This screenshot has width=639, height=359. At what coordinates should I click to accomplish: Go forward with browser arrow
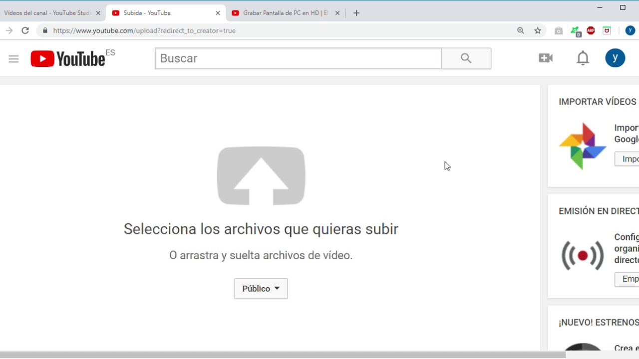coord(9,30)
